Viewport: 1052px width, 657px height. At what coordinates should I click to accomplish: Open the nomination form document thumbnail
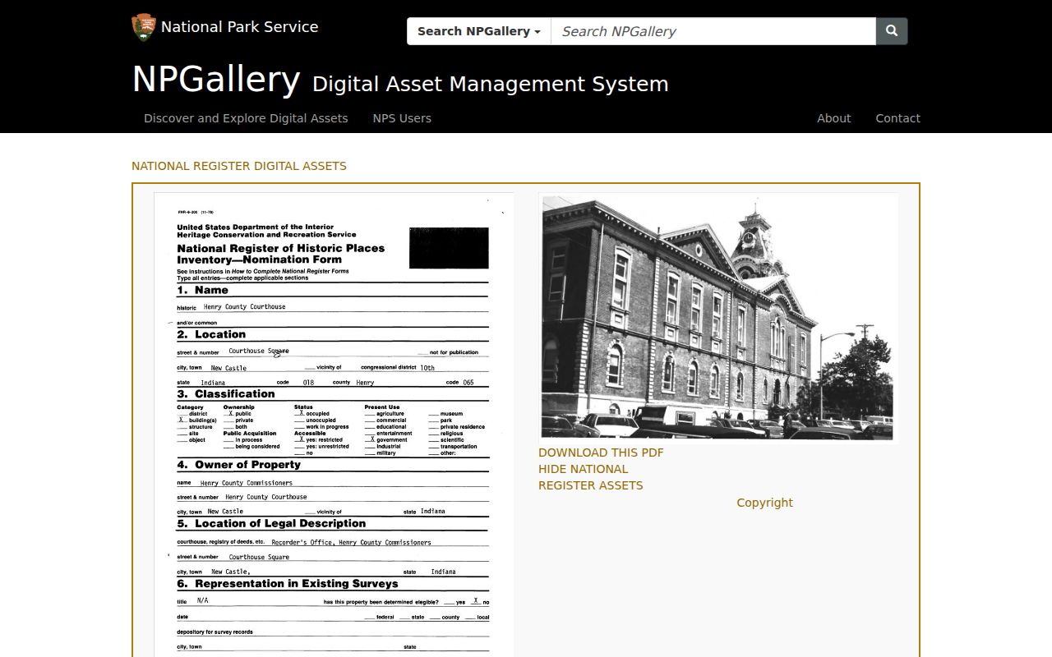334,425
